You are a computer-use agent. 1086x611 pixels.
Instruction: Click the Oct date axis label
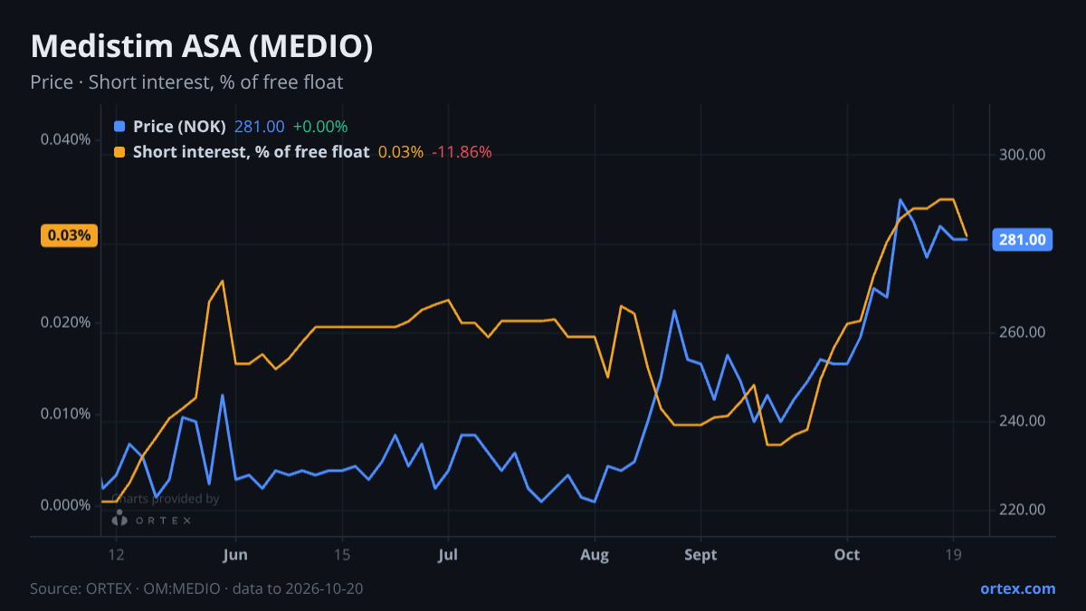point(847,554)
